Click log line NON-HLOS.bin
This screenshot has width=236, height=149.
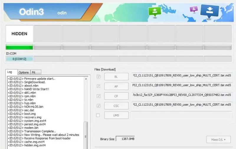[26, 107]
